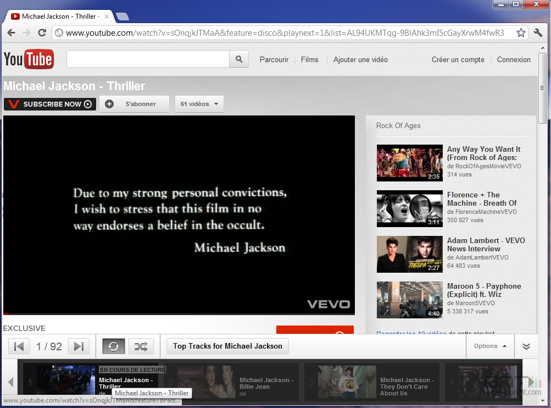
Task: Click inside the YouTube search field
Action: point(148,59)
